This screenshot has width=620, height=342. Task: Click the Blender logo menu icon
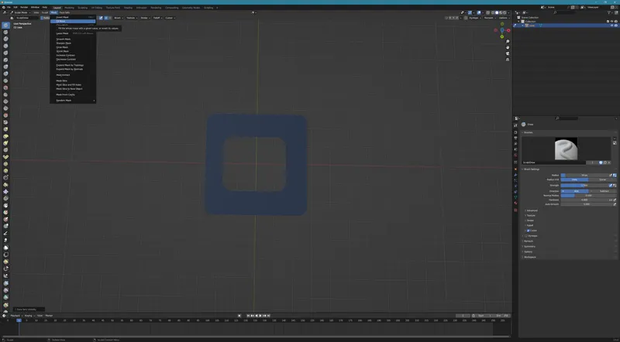tap(4, 7)
